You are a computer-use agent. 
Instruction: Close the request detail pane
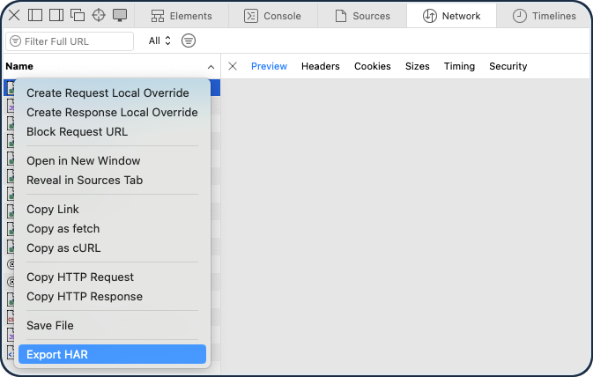tap(233, 66)
